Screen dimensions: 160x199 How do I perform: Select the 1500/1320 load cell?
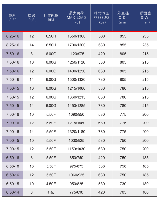tap(76, 80)
